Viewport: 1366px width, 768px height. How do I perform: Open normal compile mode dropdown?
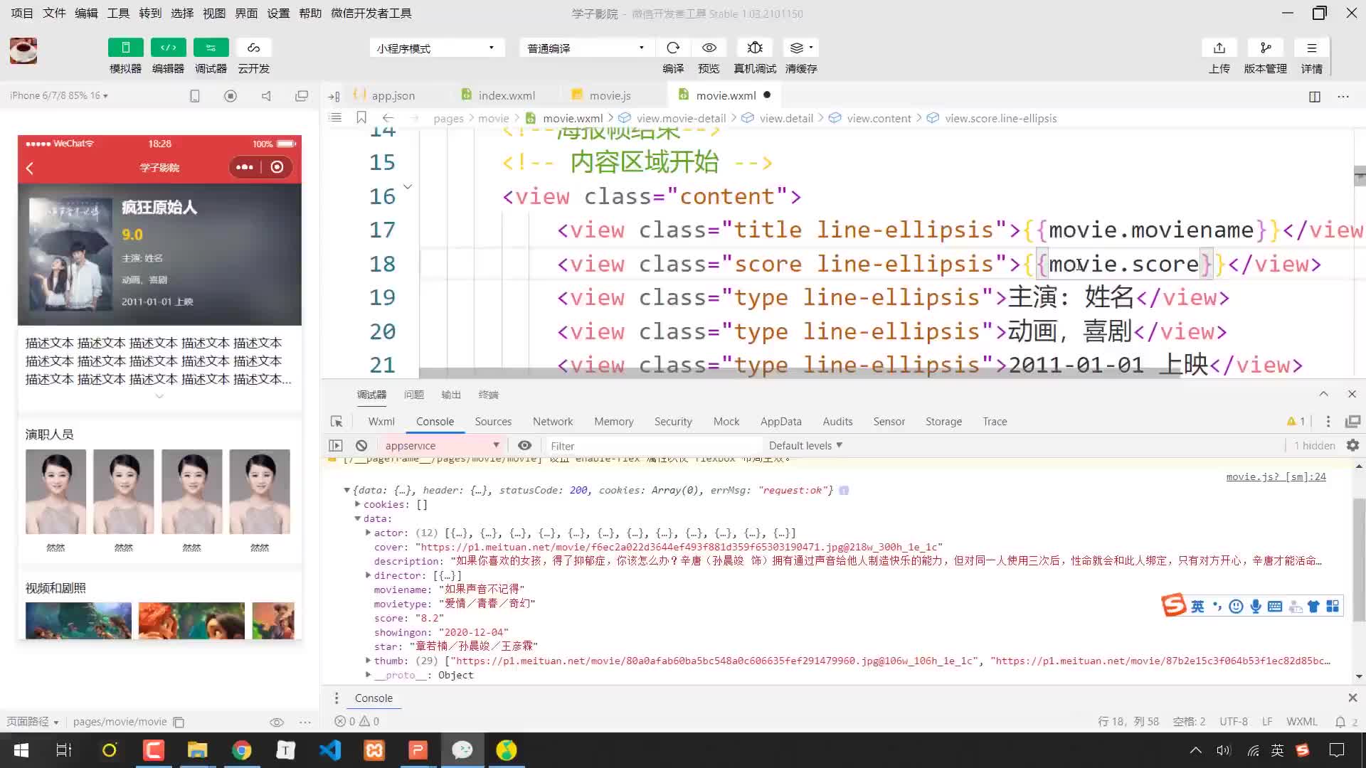(586, 48)
